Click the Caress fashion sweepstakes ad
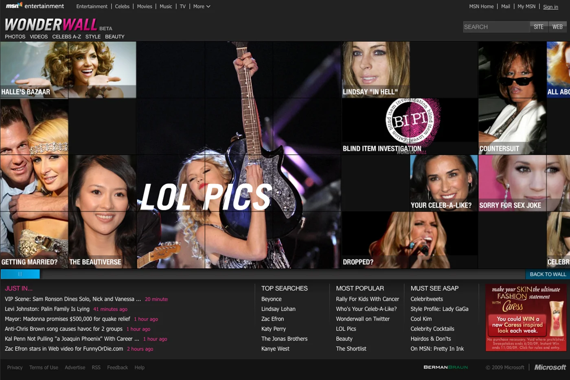The height and width of the screenshot is (380, 570). point(526,317)
